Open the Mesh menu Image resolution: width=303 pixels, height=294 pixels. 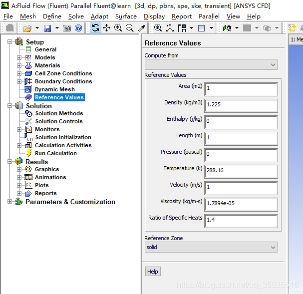(x=28, y=16)
